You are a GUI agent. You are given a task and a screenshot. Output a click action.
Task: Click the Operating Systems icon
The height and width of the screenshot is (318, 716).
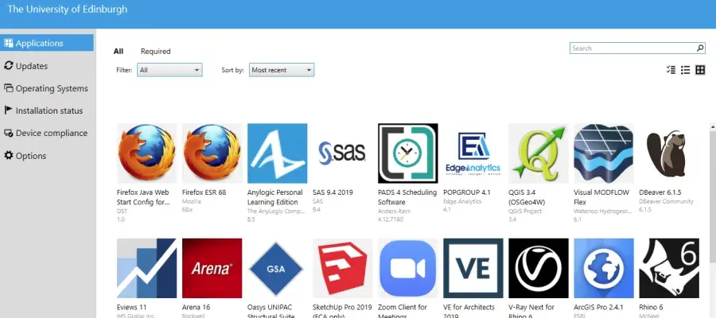(x=8, y=88)
